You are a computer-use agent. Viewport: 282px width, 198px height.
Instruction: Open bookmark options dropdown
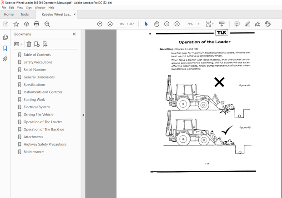coord(18,44)
